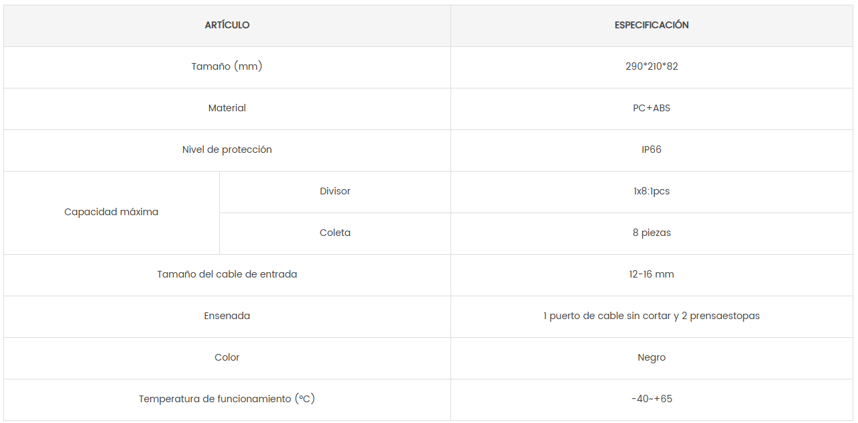Click the ARTÍCULO column header
Screen dimensions: 858x423
pos(227,25)
